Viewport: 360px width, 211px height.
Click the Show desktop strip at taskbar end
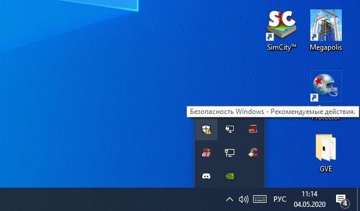click(358, 199)
